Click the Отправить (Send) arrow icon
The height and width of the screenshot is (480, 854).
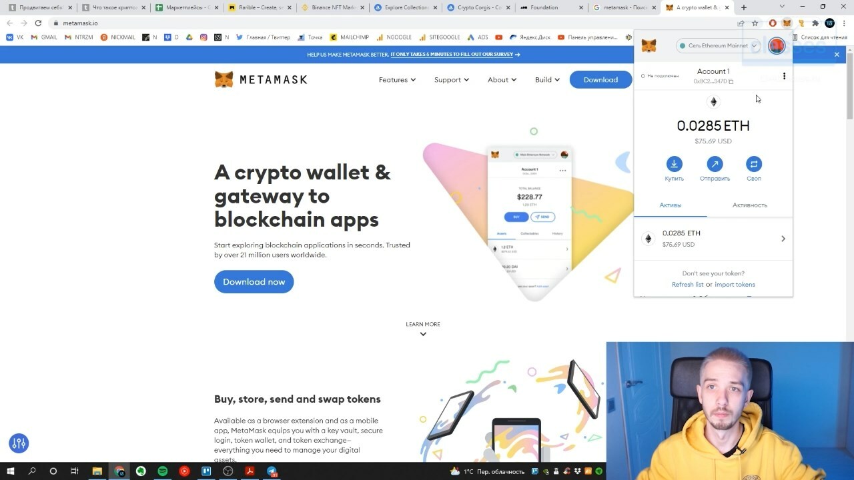tap(715, 164)
